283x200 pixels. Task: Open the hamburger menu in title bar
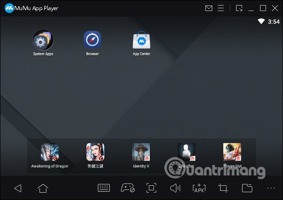point(222,8)
